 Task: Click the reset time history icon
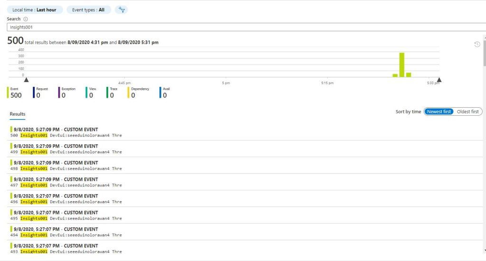477,44
